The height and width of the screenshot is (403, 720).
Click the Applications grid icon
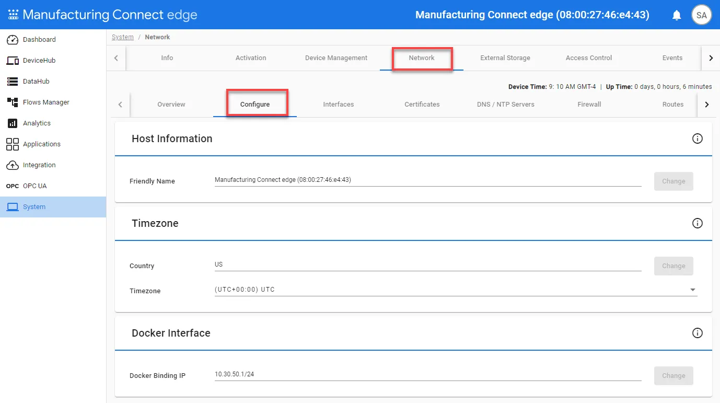pyautogui.click(x=13, y=144)
